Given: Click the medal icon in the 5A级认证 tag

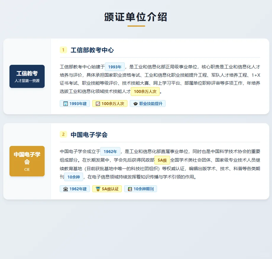Looking at the screenshot, I should [x=98, y=189].
